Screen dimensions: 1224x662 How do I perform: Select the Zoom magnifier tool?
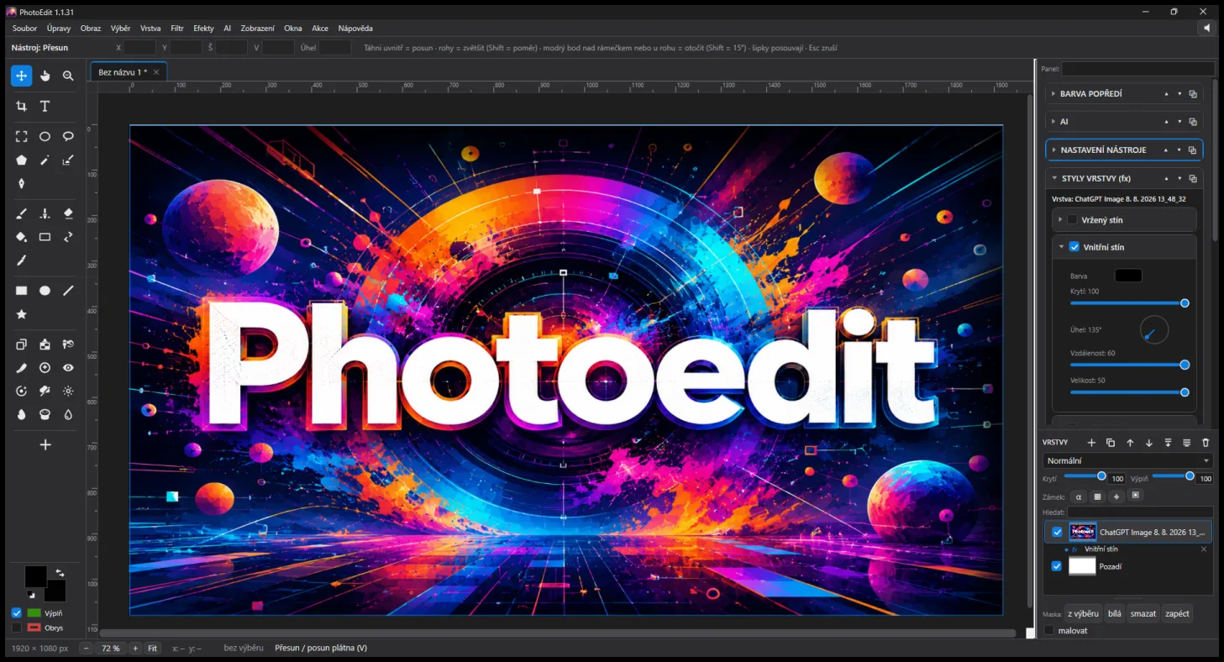(x=69, y=76)
